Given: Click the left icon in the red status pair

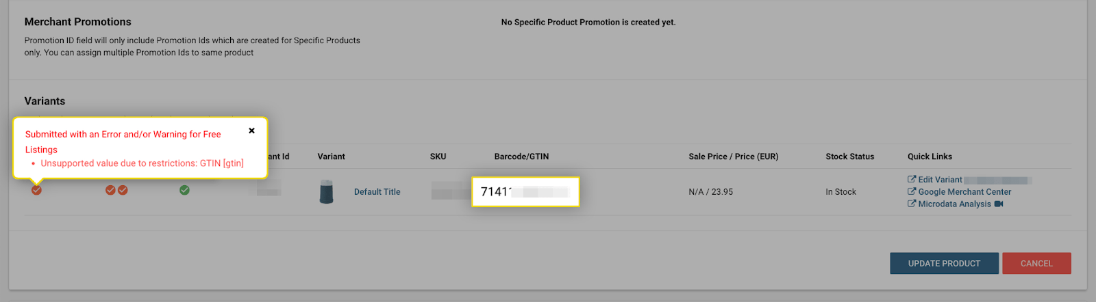Looking at the screenshot, I should (110, 190).
